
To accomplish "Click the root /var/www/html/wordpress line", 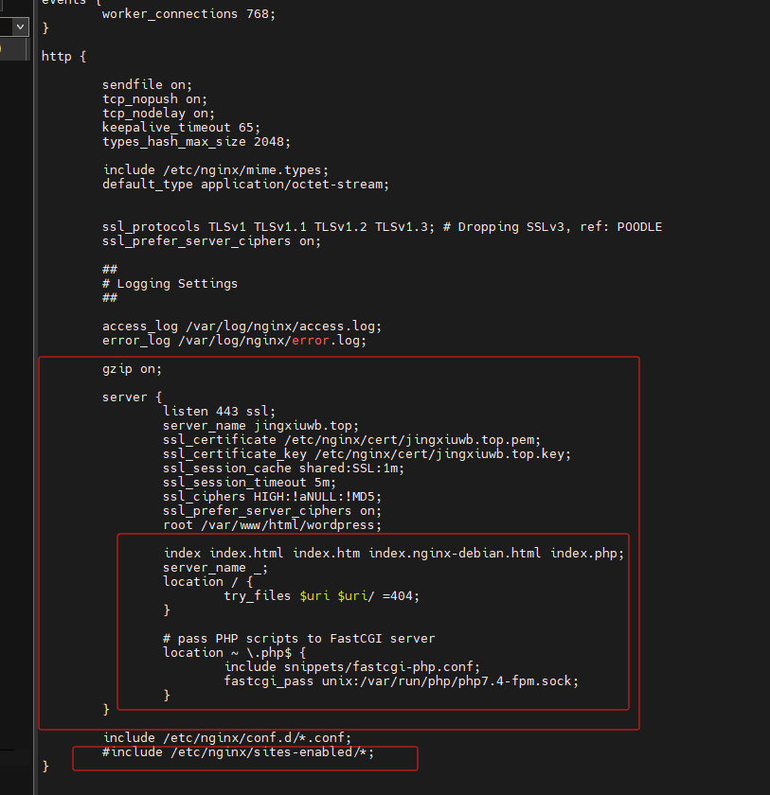I will [272, 524].
